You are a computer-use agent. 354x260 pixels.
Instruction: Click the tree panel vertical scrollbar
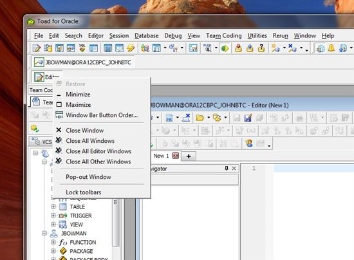click(x=116, y=222)
